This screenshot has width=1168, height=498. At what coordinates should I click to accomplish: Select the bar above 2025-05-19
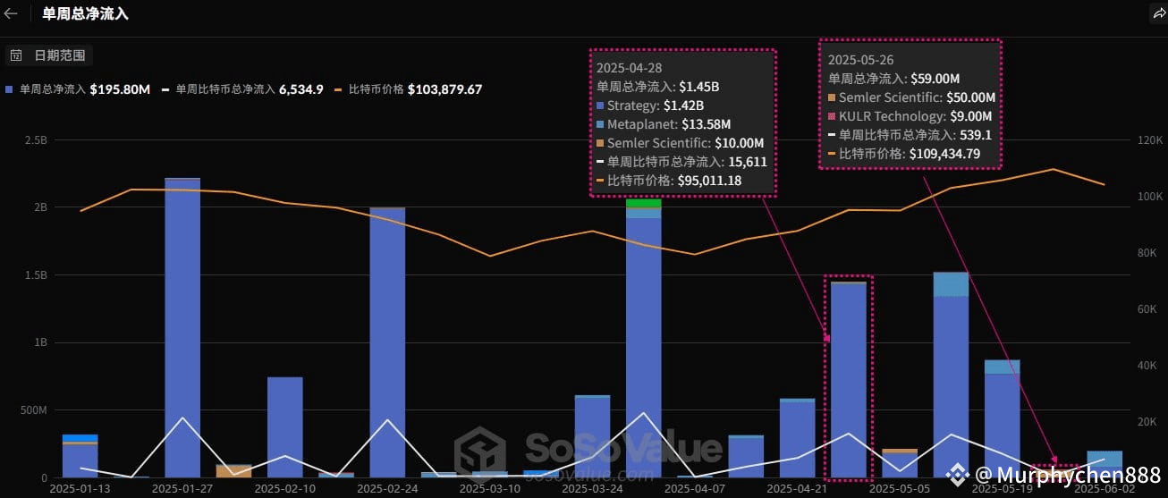point(1003,419)
